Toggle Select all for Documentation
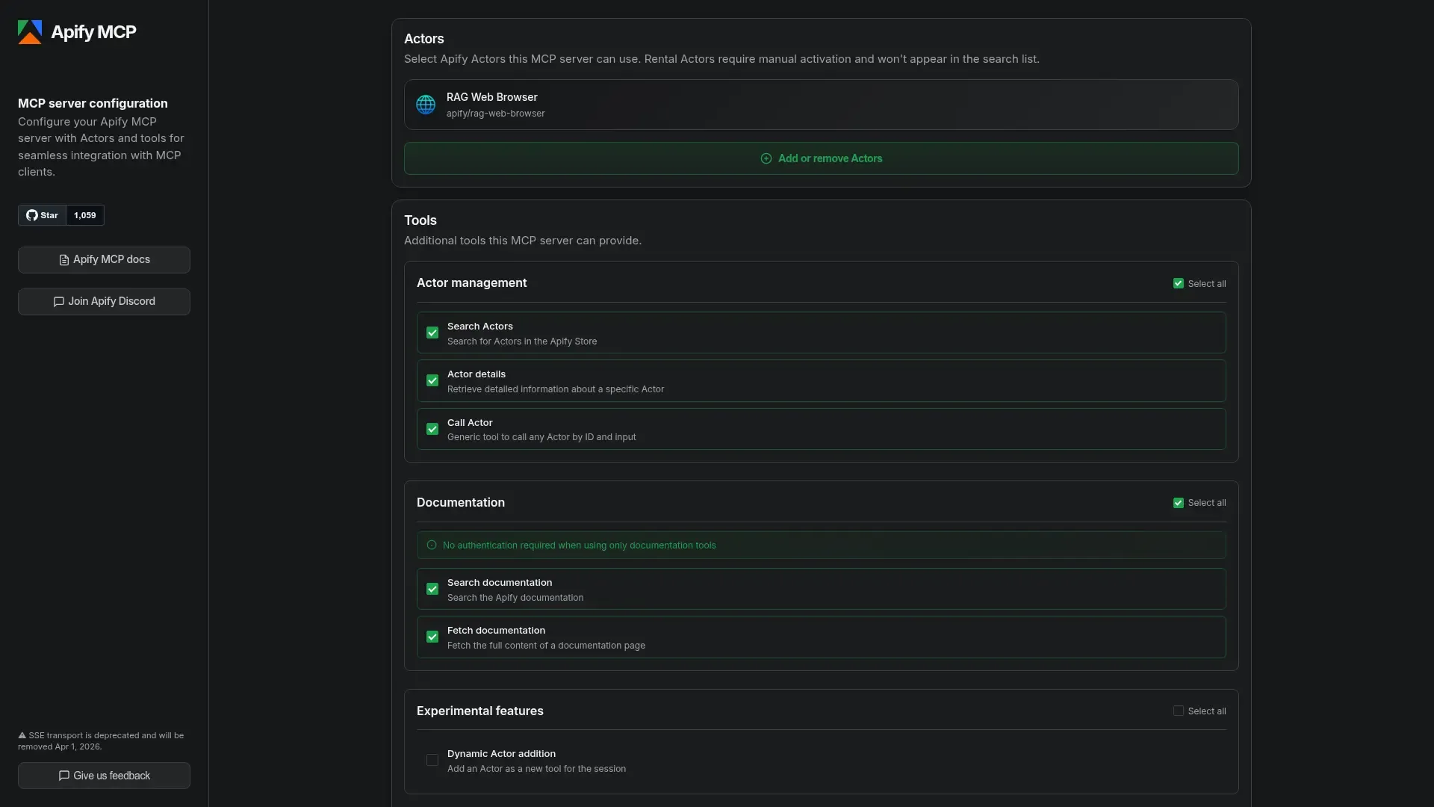The width and height of the screenshot is (1434, 807). pyautogui.click(x=1179, y=503)
